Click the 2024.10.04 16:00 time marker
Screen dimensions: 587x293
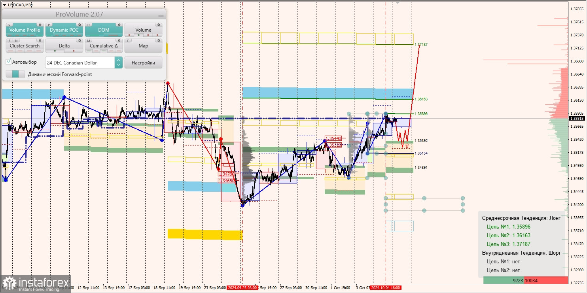(x=385, y=288)
